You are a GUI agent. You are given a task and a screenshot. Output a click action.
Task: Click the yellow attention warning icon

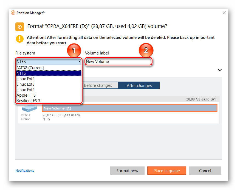(19, 39)
